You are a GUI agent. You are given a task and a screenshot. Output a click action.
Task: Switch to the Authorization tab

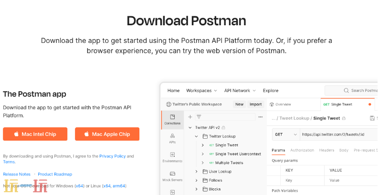pyautogui.click(x=302, y=150)
